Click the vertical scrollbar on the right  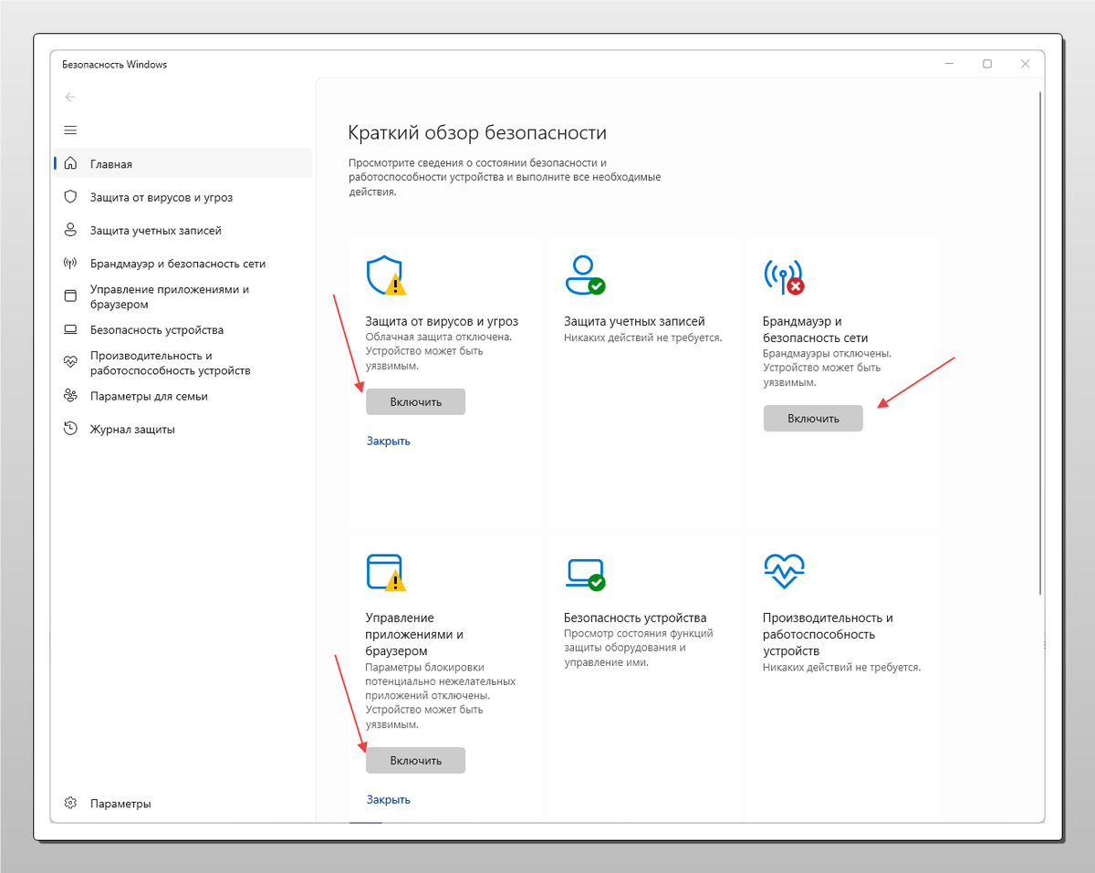coord(1040,342)
